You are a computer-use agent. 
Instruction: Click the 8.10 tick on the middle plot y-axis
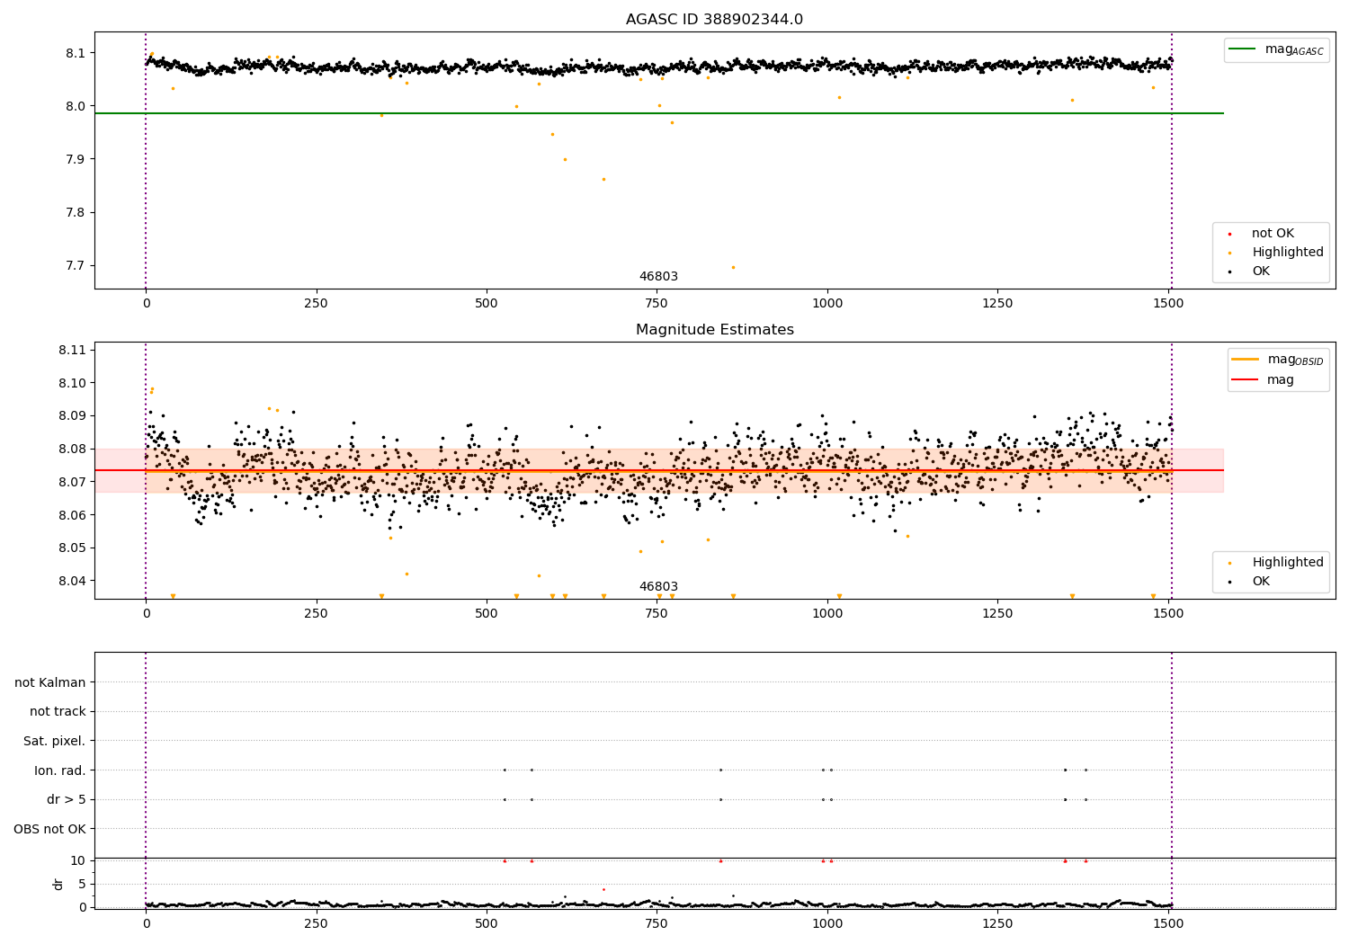(x=72, y=383)
